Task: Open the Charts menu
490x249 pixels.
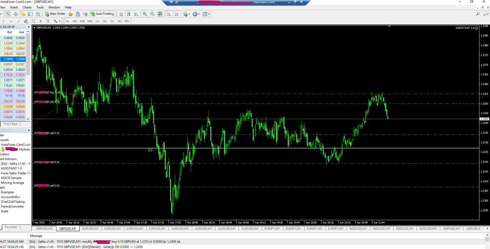Action: [x=27, y=7]
